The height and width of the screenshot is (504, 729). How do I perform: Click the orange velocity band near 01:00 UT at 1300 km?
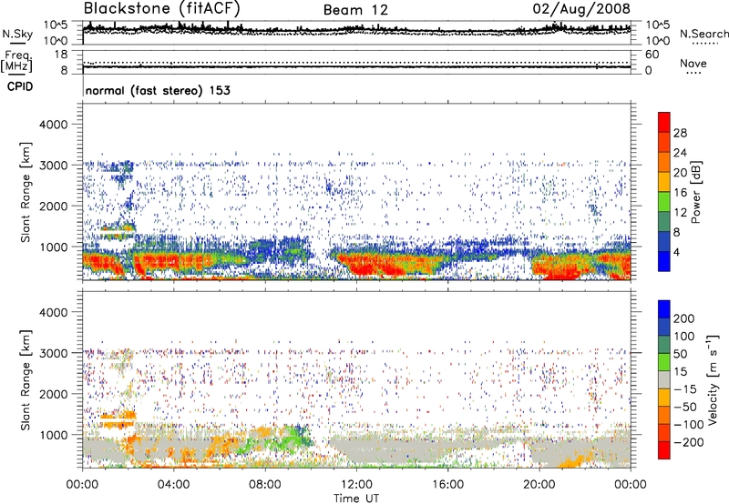click(x=118, y=424)
